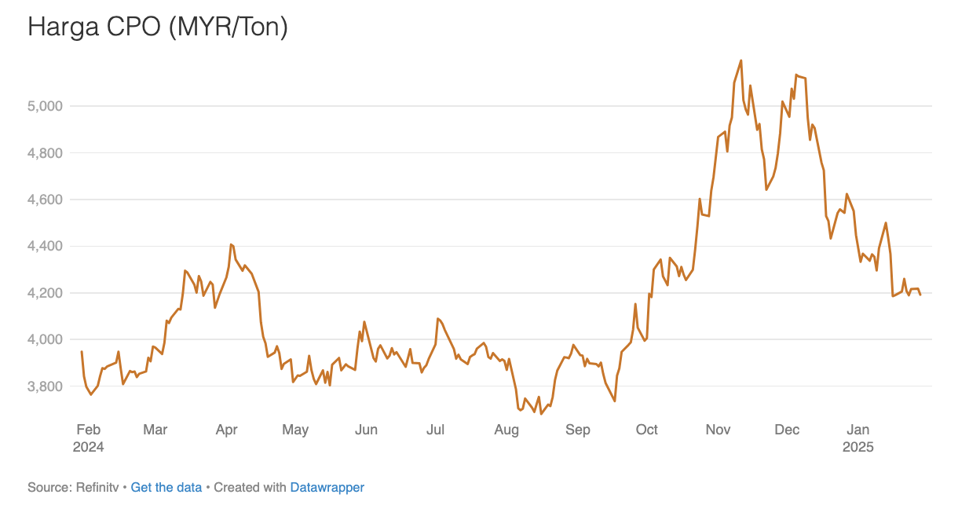Click the "Created with" footer text

[250, 487]
